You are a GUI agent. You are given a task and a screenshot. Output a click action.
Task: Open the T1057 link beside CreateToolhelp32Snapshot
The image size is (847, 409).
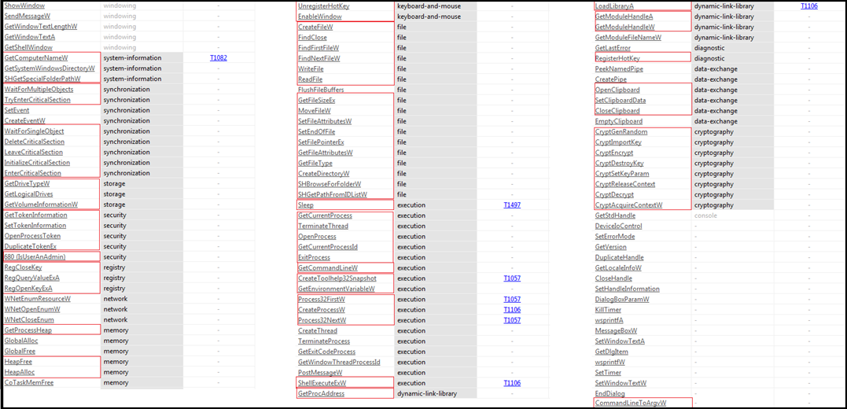512,278
